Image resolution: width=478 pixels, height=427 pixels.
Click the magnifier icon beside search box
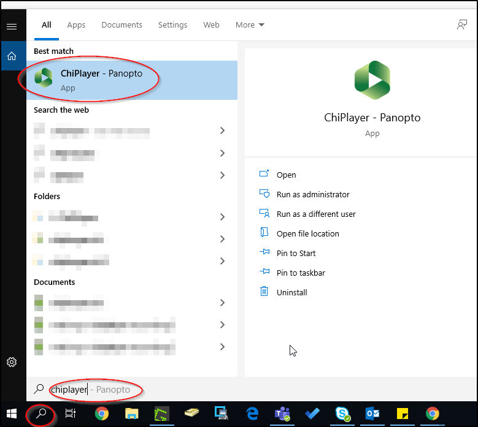point(39,388)
